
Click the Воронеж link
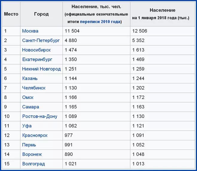(32, 154)
